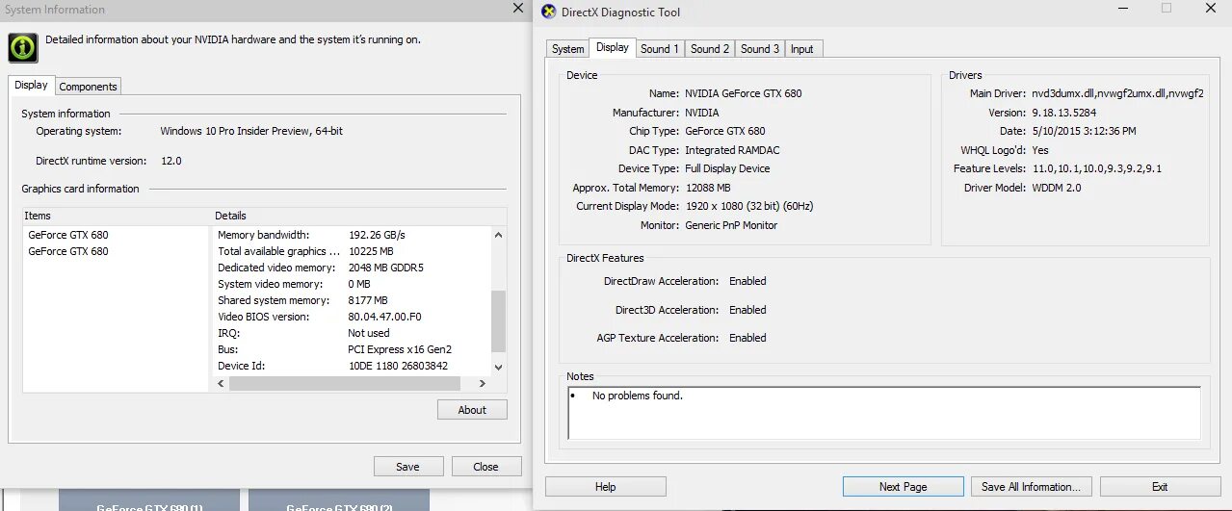Click the 1920 x 1080 display mode value

click(748, 206)
